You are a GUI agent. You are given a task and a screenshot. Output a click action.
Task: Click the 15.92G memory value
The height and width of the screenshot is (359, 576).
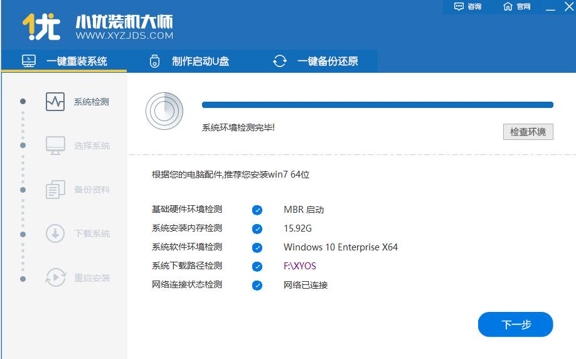297,228
